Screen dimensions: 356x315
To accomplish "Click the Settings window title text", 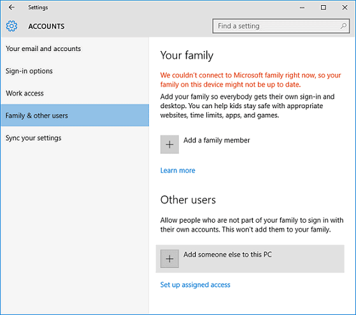I will [x=38, y=8].
